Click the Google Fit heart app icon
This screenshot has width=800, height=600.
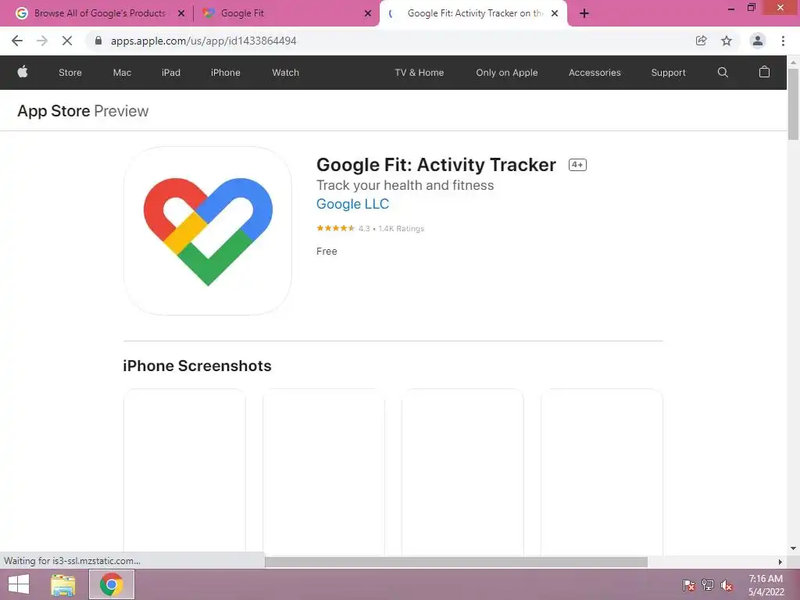pos(208,230)
